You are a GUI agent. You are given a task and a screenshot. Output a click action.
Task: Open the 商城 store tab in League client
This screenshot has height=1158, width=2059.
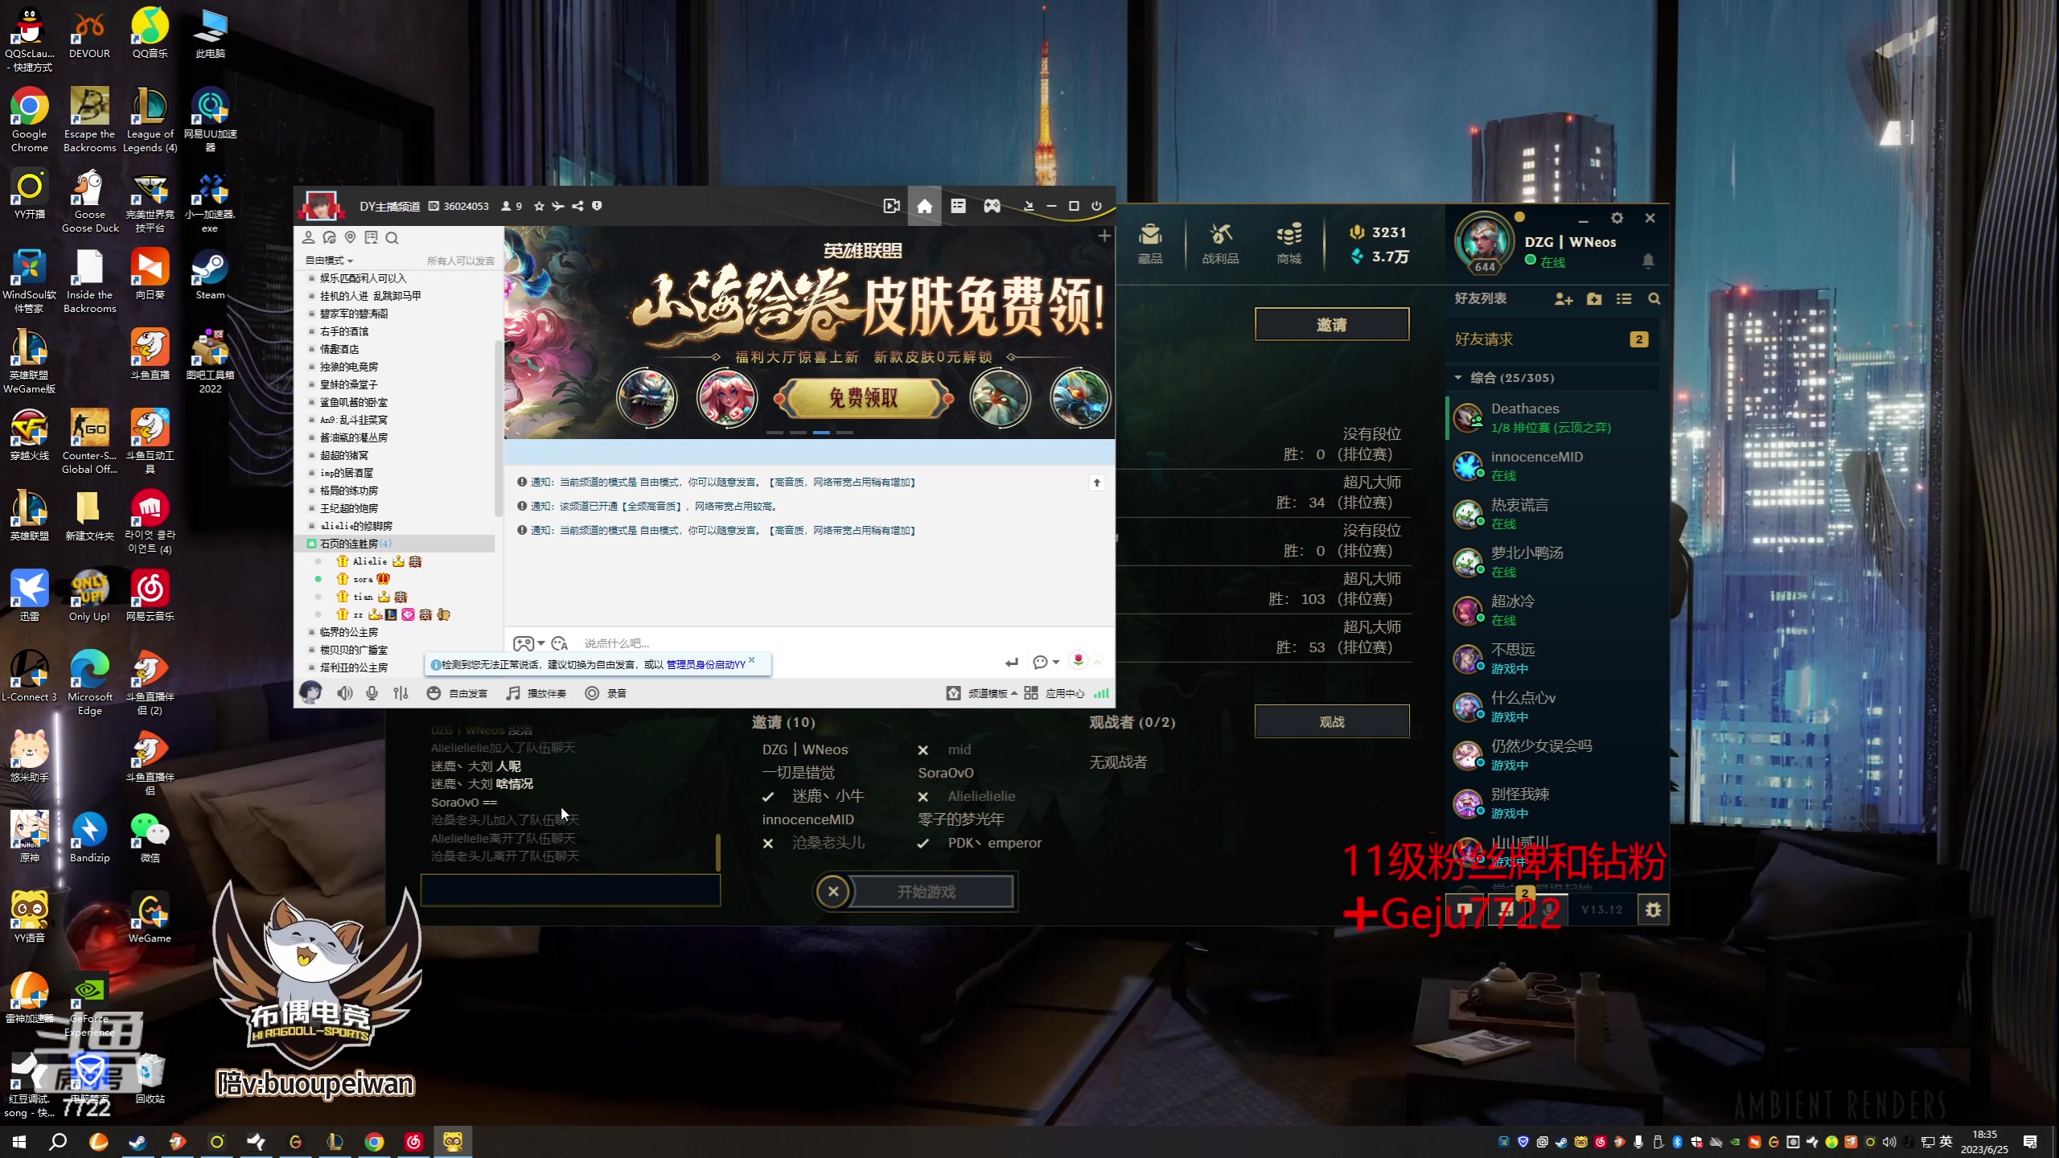(1288, 244)
